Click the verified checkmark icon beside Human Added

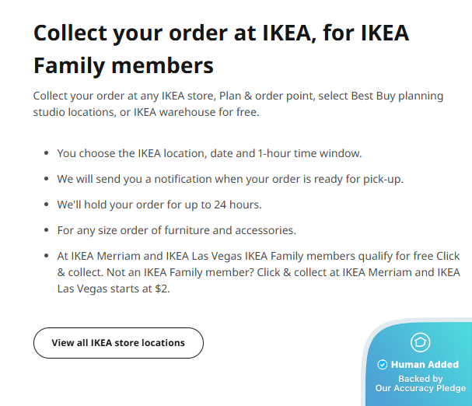point(382,365)
